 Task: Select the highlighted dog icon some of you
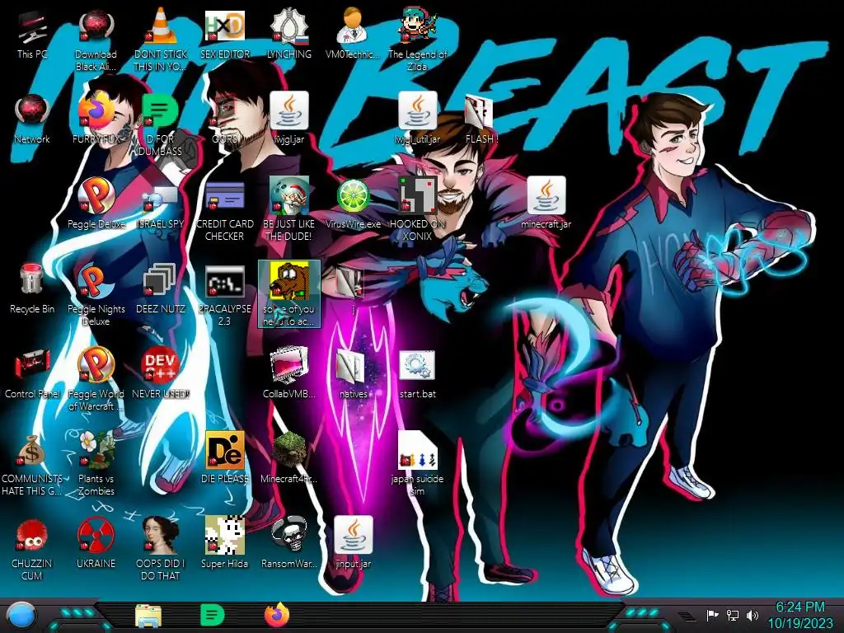click(289, 294)
